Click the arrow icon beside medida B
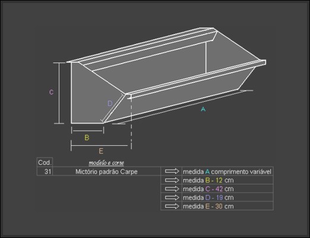 tap(172, 180)
